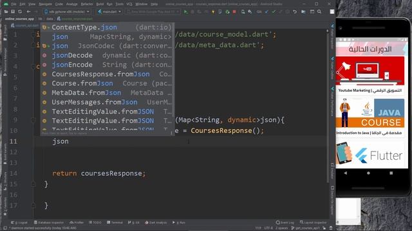
Task: Click the Git update project icon
Action: click(267, 12)
